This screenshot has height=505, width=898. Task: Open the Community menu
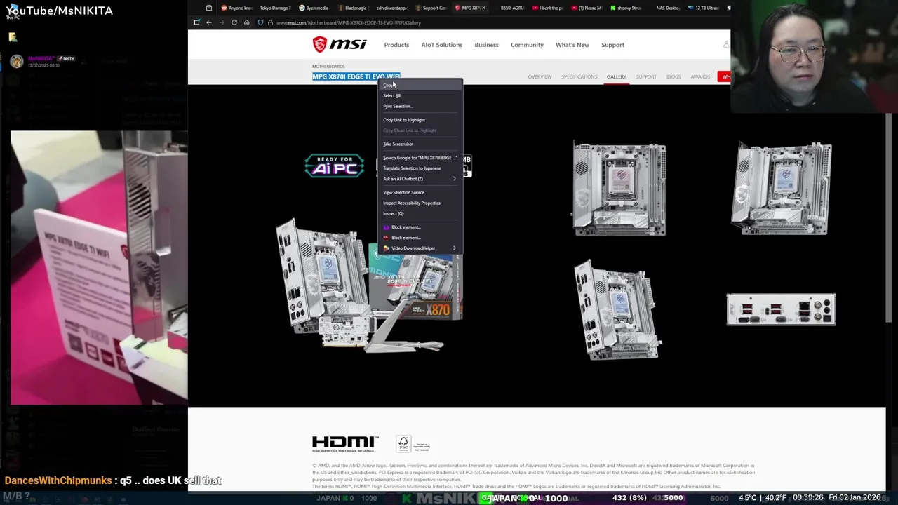[x=527, y=45]
